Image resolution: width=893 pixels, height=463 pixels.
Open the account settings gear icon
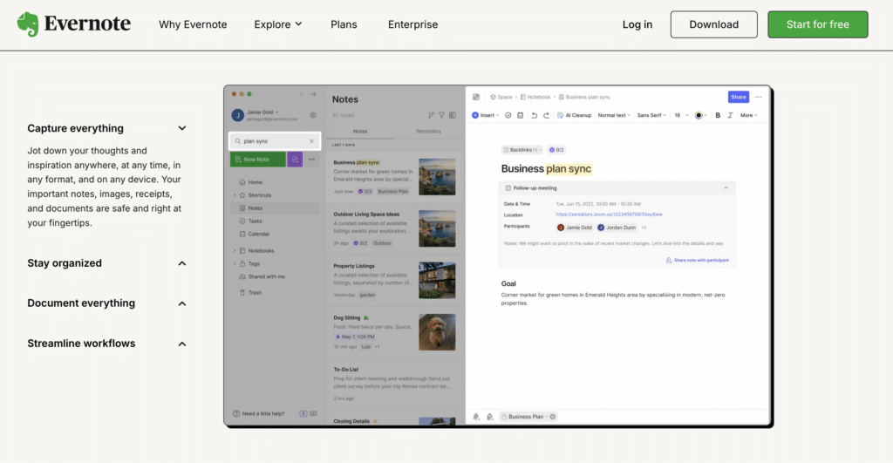tap(313, 115)
